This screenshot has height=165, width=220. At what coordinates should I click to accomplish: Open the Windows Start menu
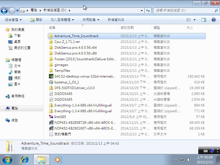[7, 160]
